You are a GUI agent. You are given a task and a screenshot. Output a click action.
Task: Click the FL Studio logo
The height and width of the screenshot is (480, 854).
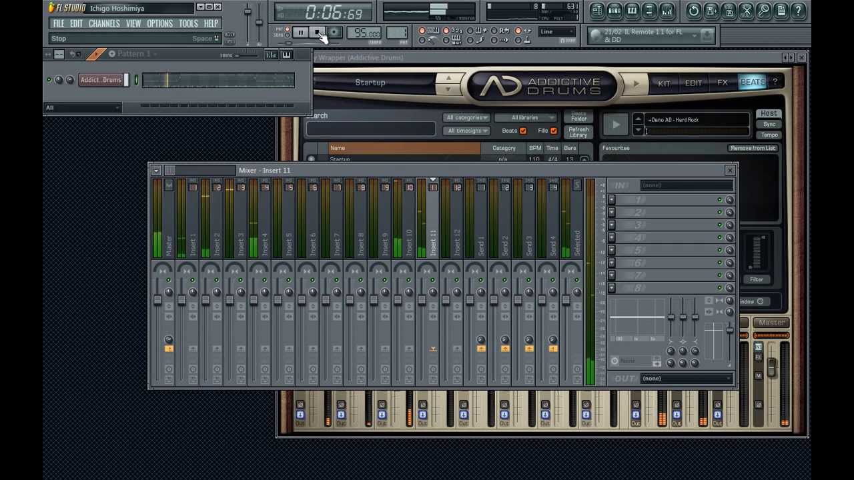coord(68,7)
